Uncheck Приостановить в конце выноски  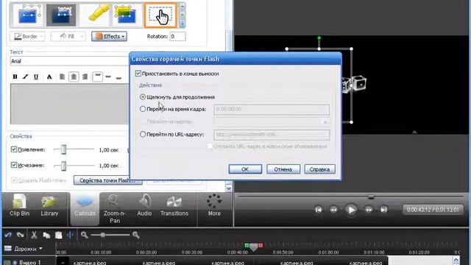coord(138,74)
